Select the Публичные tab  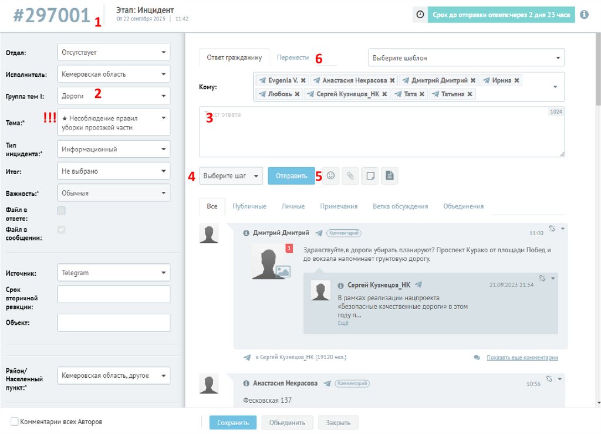click(249, 206)
